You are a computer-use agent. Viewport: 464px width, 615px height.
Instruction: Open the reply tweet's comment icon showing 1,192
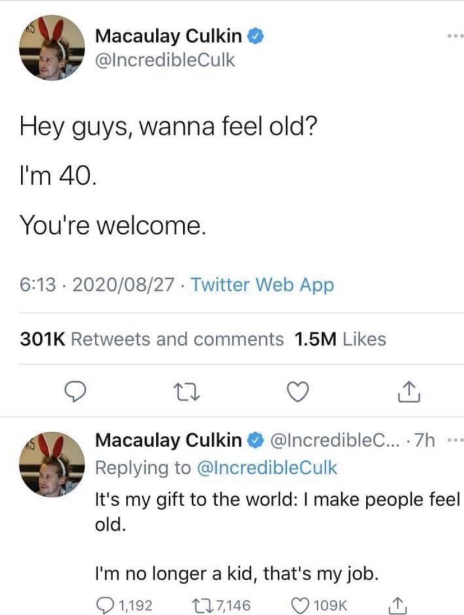(104, 605)
